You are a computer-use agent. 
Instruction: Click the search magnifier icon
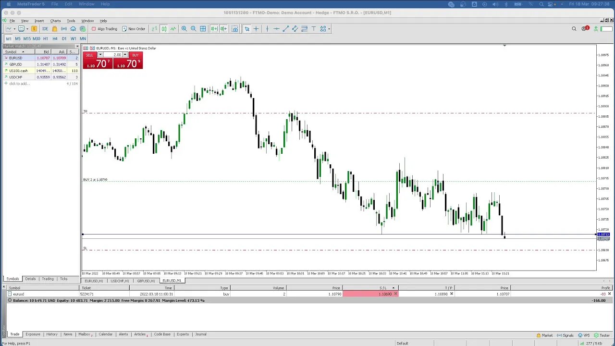pyautogui.click(x=574, y=29)
